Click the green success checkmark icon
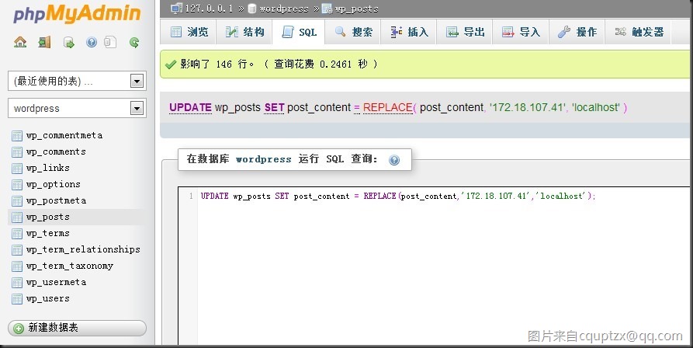The height and width of the screenshot is (348, 693). click(171, 64)
